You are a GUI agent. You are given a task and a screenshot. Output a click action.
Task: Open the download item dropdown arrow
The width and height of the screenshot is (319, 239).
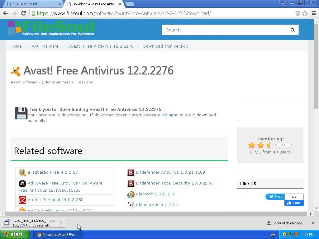[63, 222]
